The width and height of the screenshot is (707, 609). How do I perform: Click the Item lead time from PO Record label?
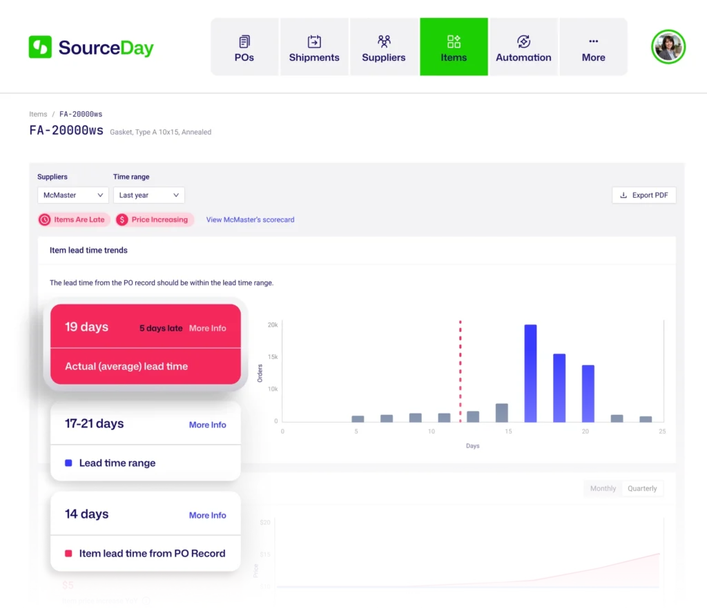pyautogui.click(x=152, y=554)
